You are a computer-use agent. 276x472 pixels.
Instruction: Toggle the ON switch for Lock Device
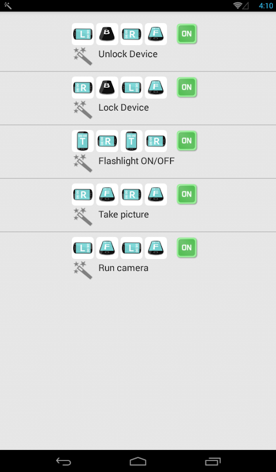(x=186, y=87)
